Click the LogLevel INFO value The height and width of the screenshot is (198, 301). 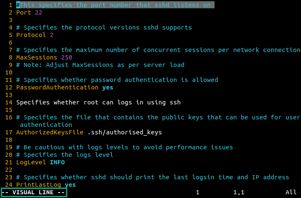tap(57, 162)
